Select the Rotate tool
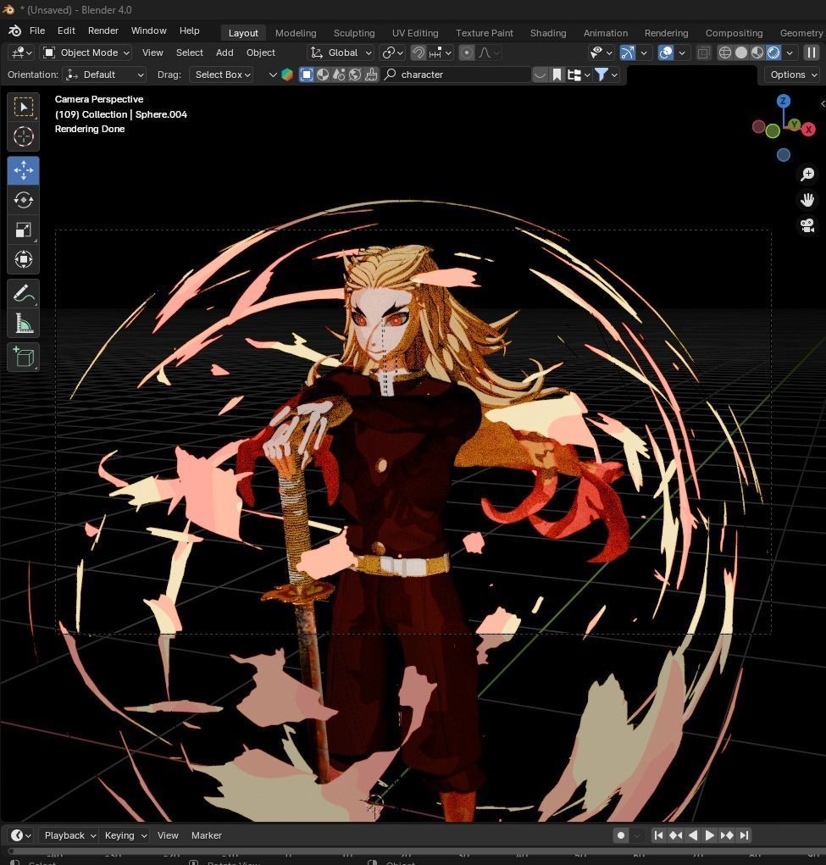826x865 pixels. click(23, 200)
